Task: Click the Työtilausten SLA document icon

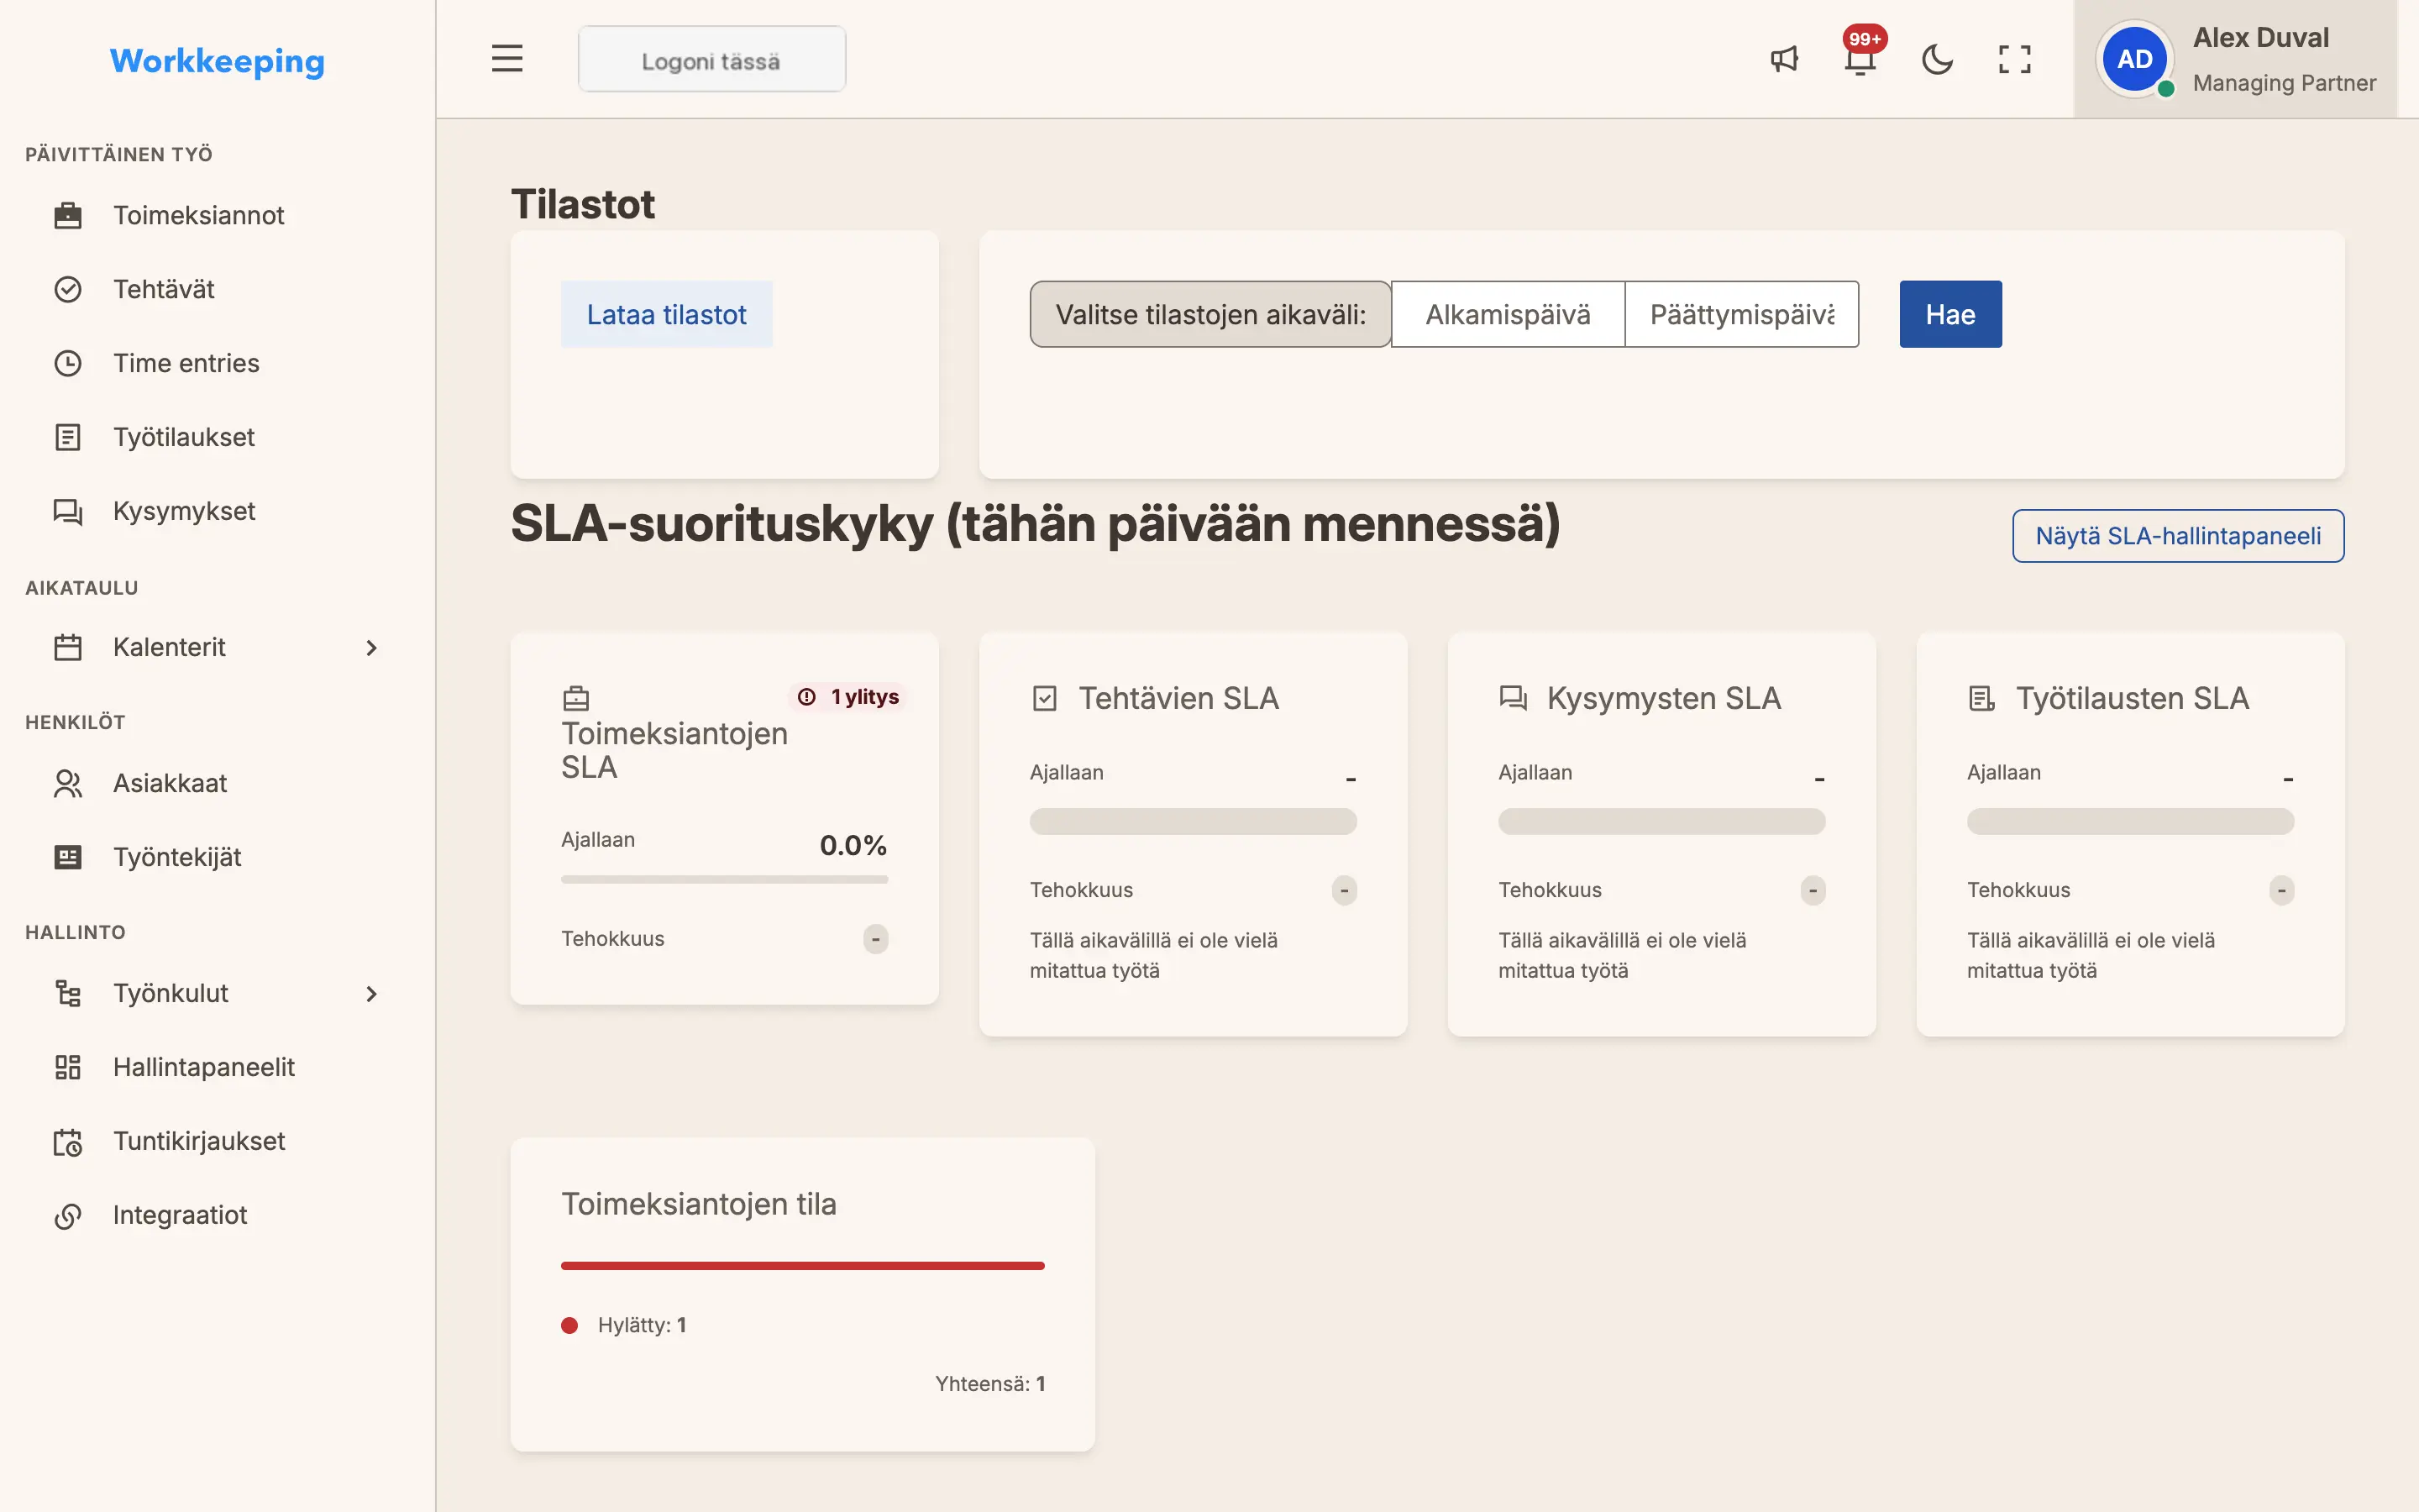Action: coord(1981,698)
